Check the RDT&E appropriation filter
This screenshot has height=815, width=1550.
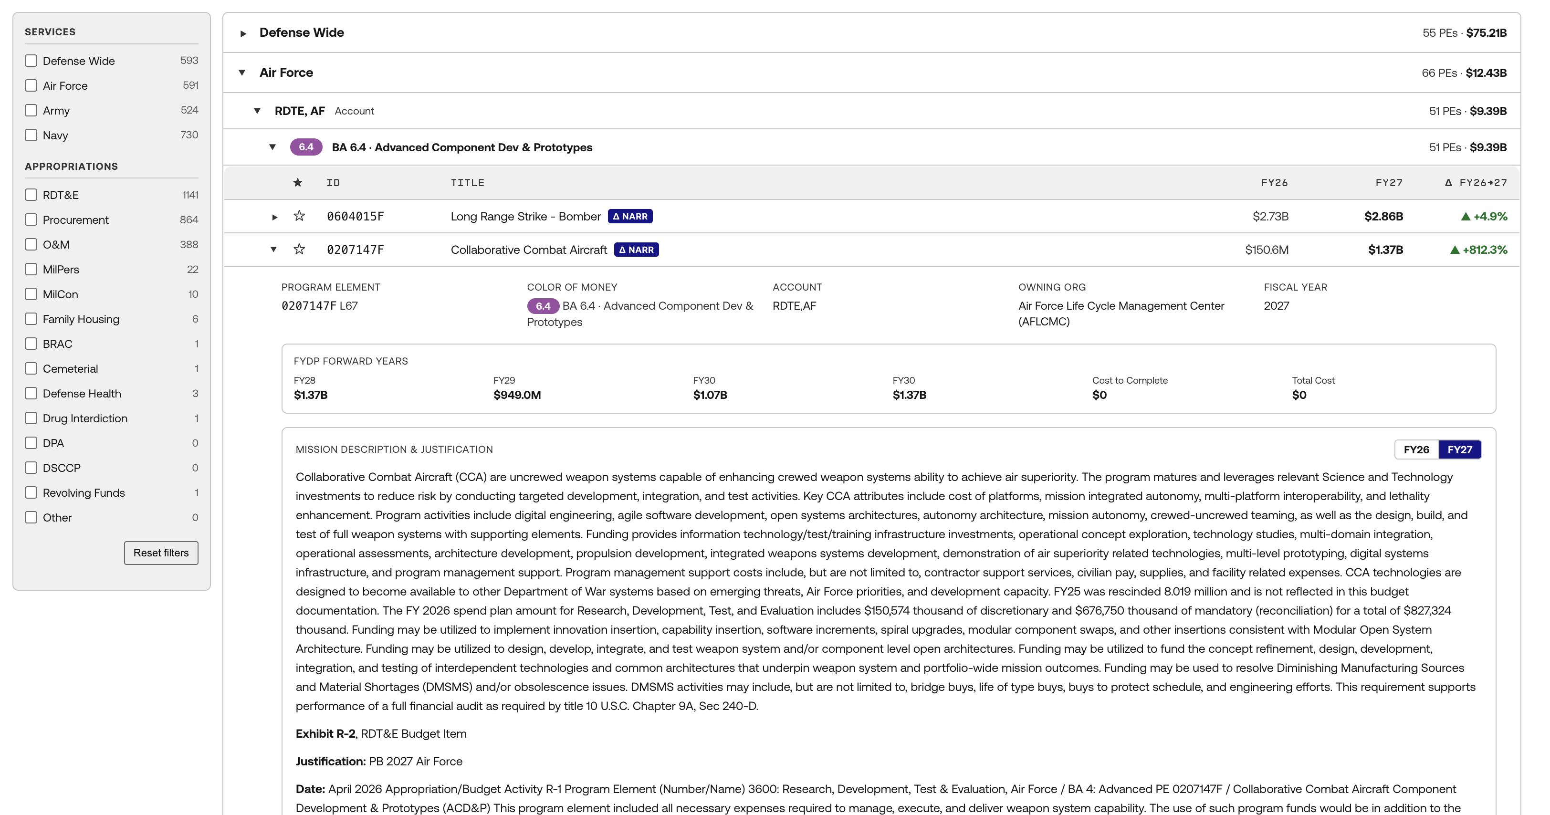coord(31,195)
